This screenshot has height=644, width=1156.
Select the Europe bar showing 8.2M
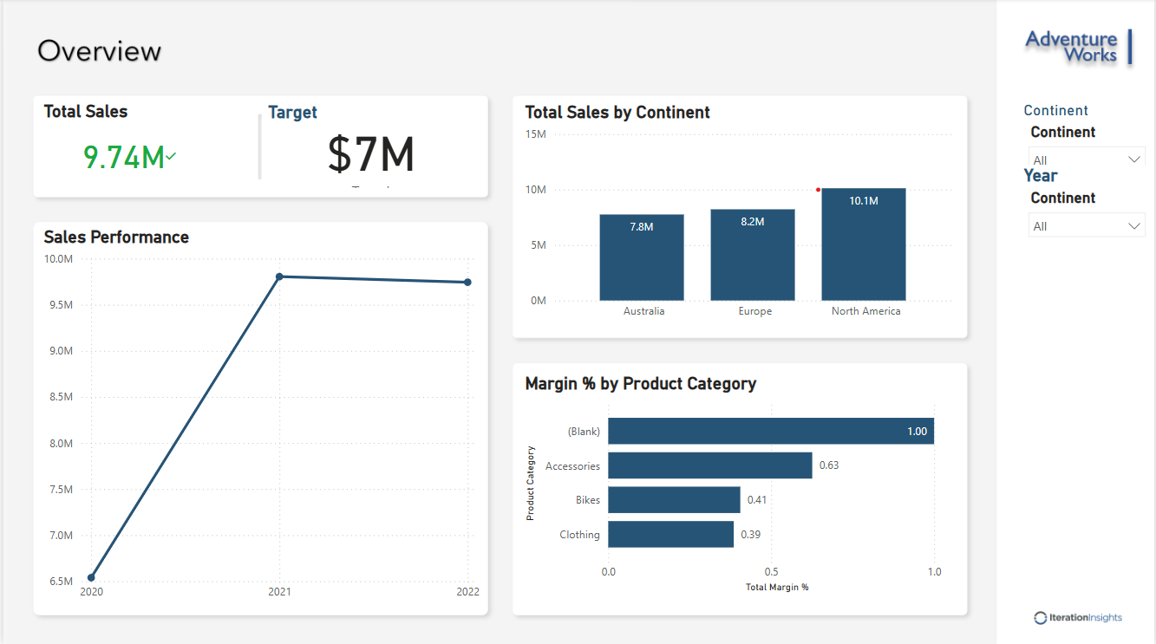[753, 255]
